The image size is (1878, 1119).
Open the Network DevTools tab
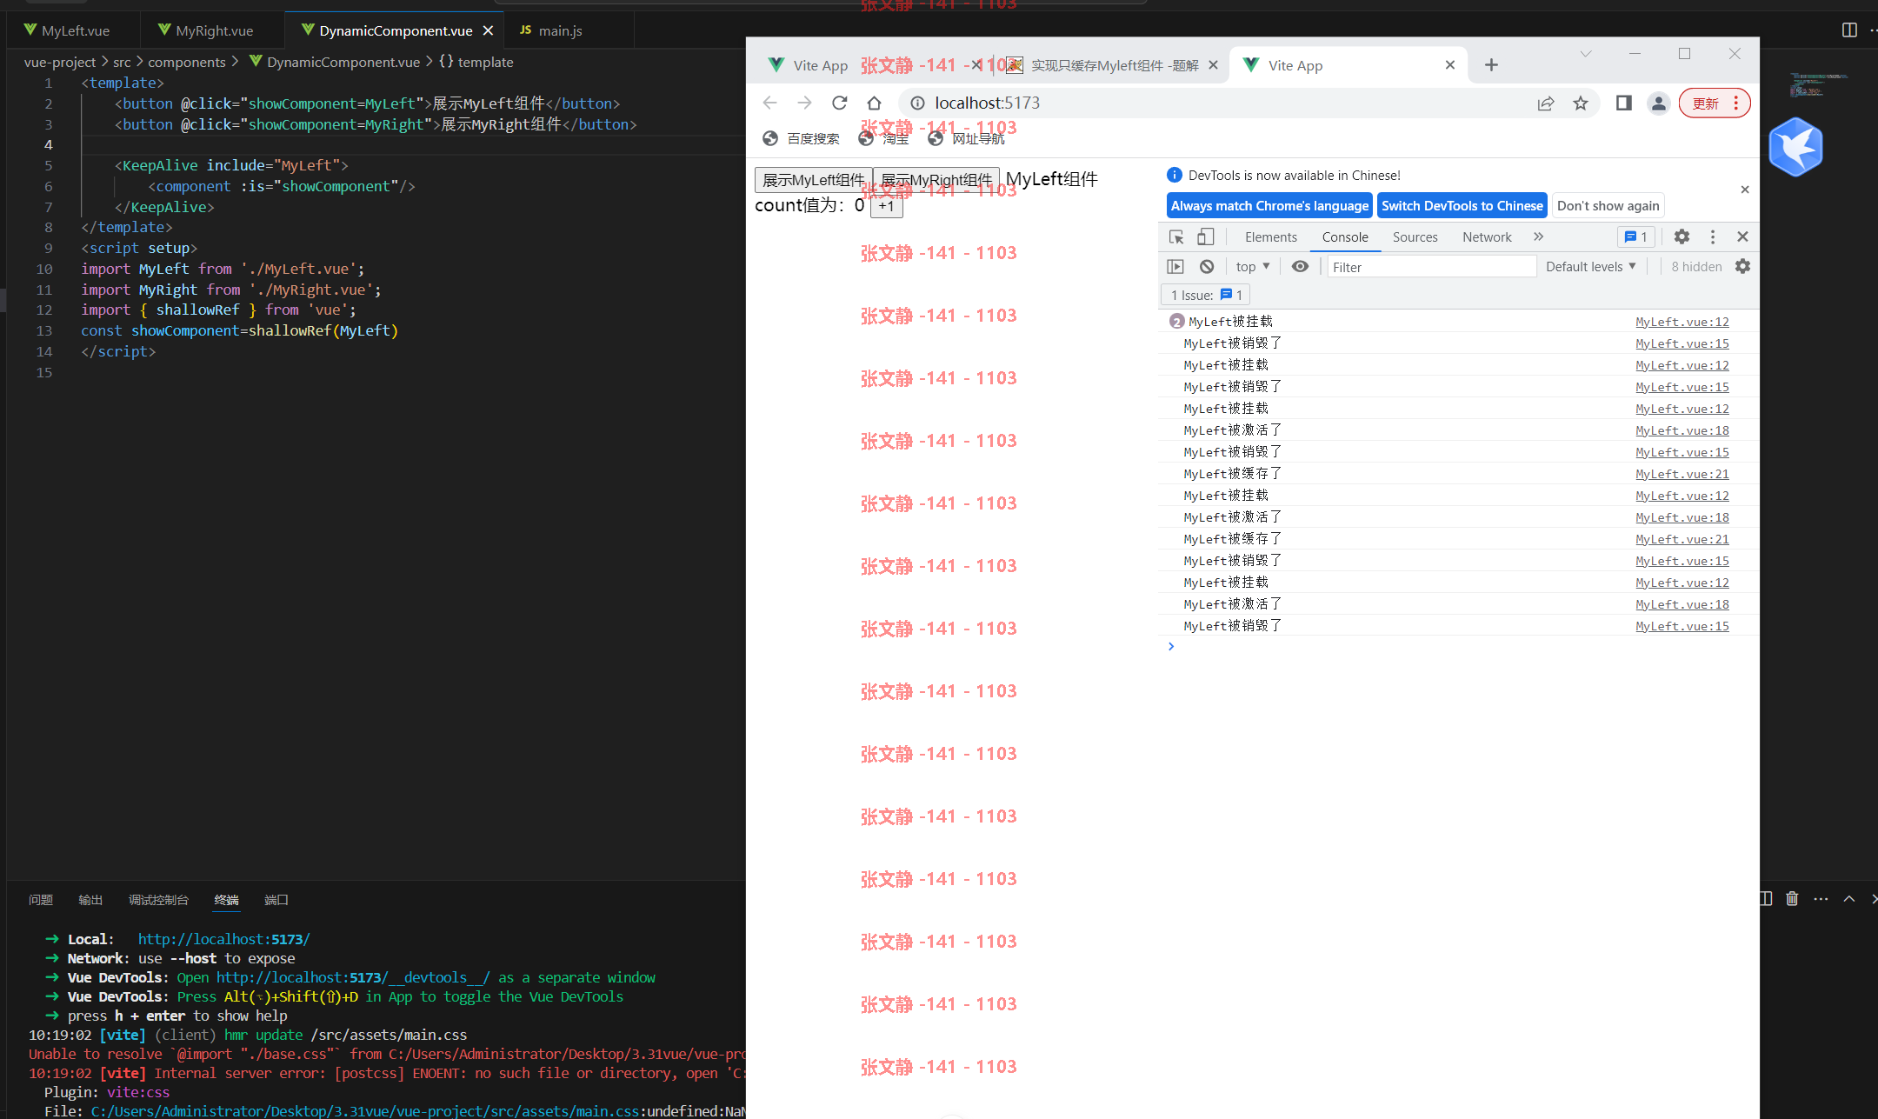click(1487, 236)
